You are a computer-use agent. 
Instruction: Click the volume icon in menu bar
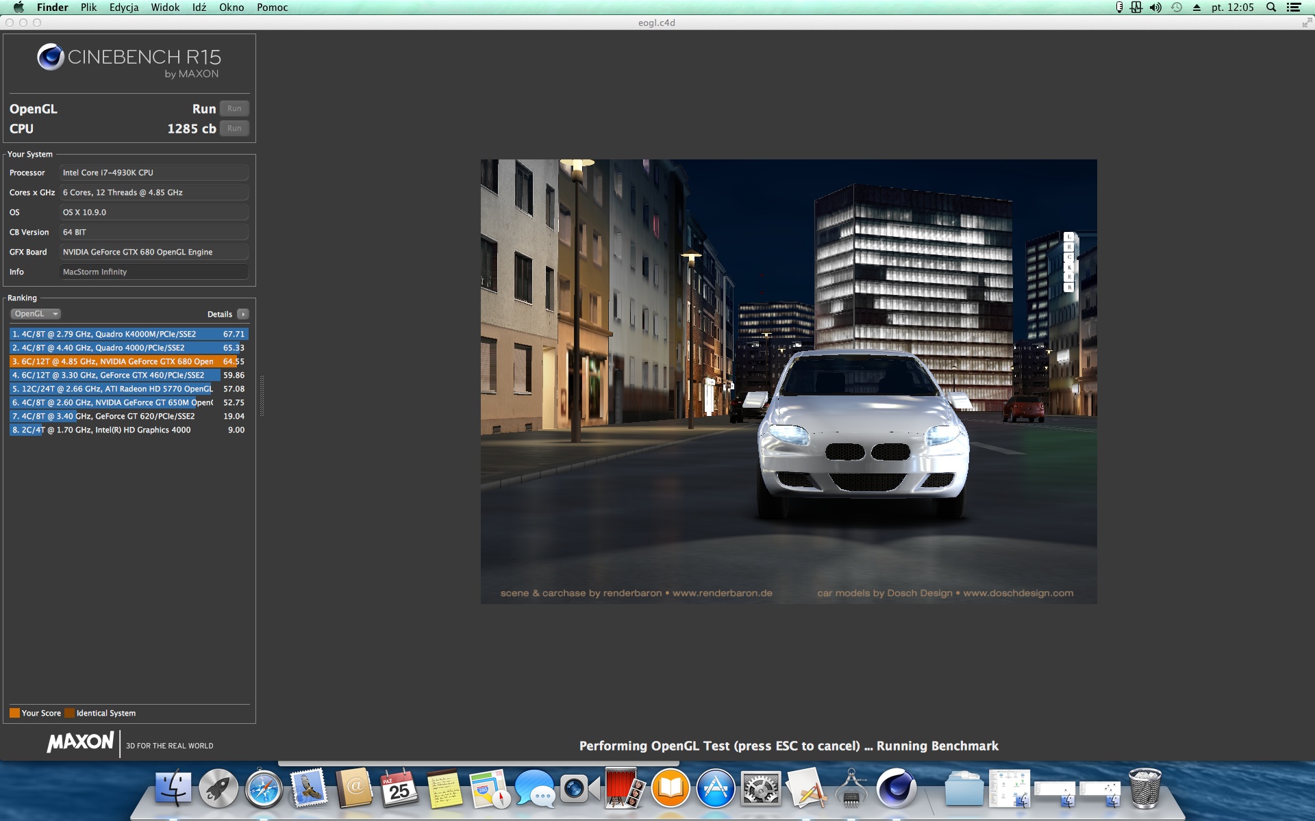coord(1155,8)
